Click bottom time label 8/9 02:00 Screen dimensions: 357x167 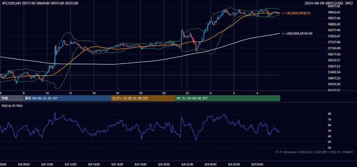[x=234, y=164]
